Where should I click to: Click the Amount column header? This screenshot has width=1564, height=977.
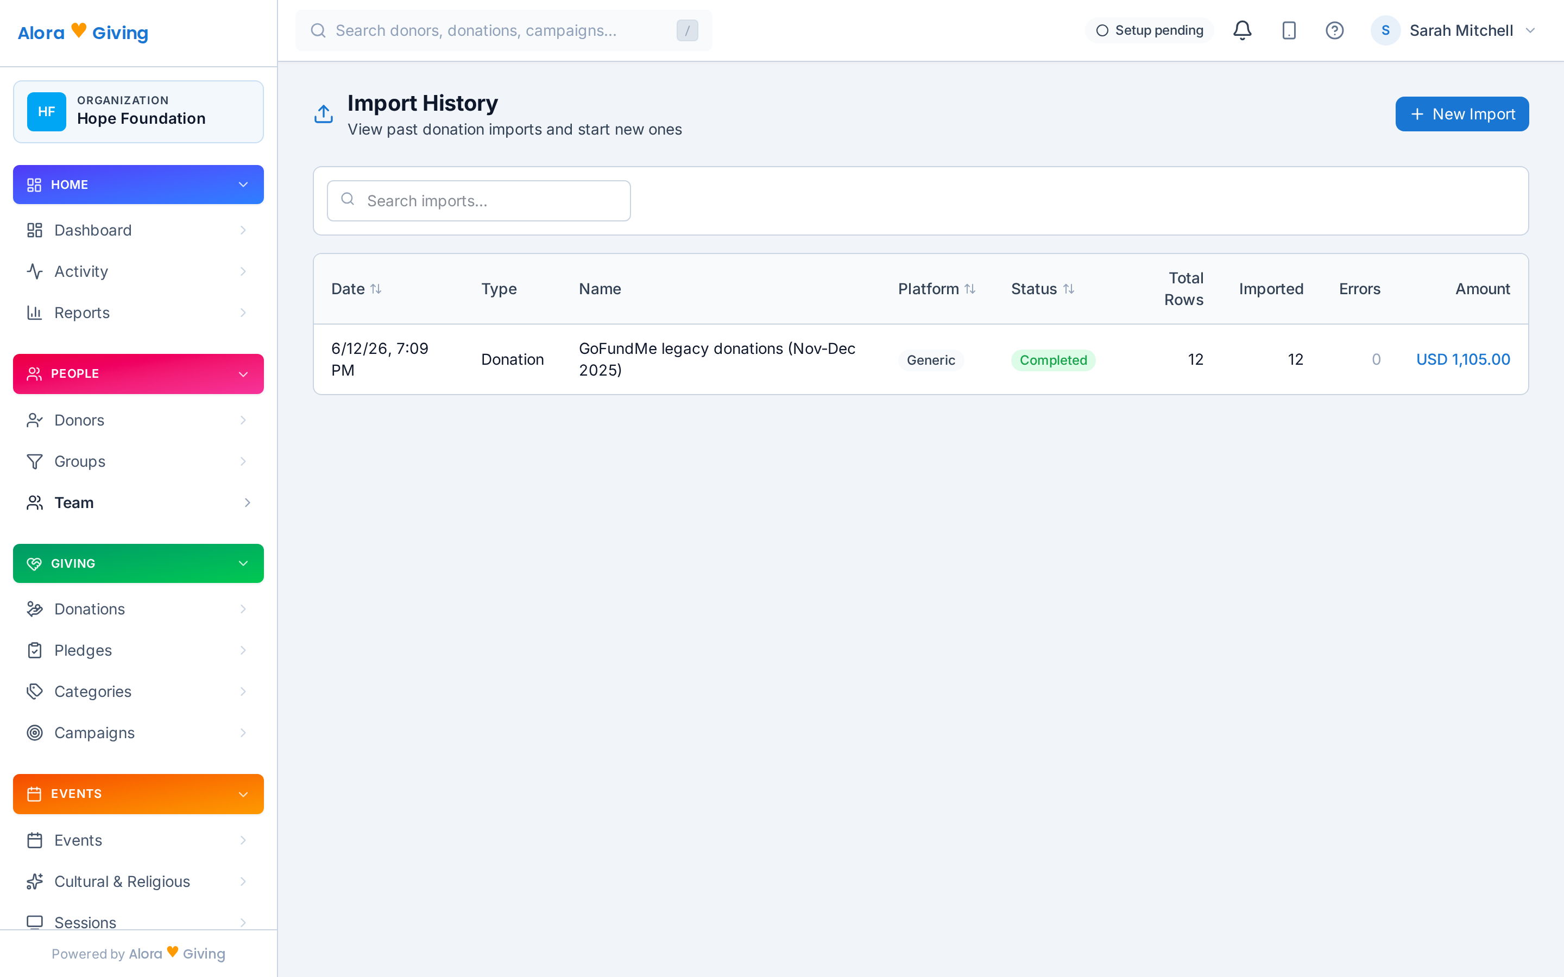(x=1483, y=289)
